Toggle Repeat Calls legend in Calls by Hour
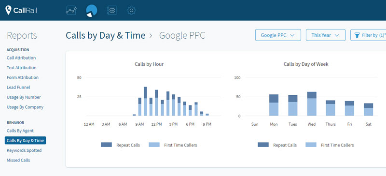This screenshot has height=176, width=386. point(120,145)
